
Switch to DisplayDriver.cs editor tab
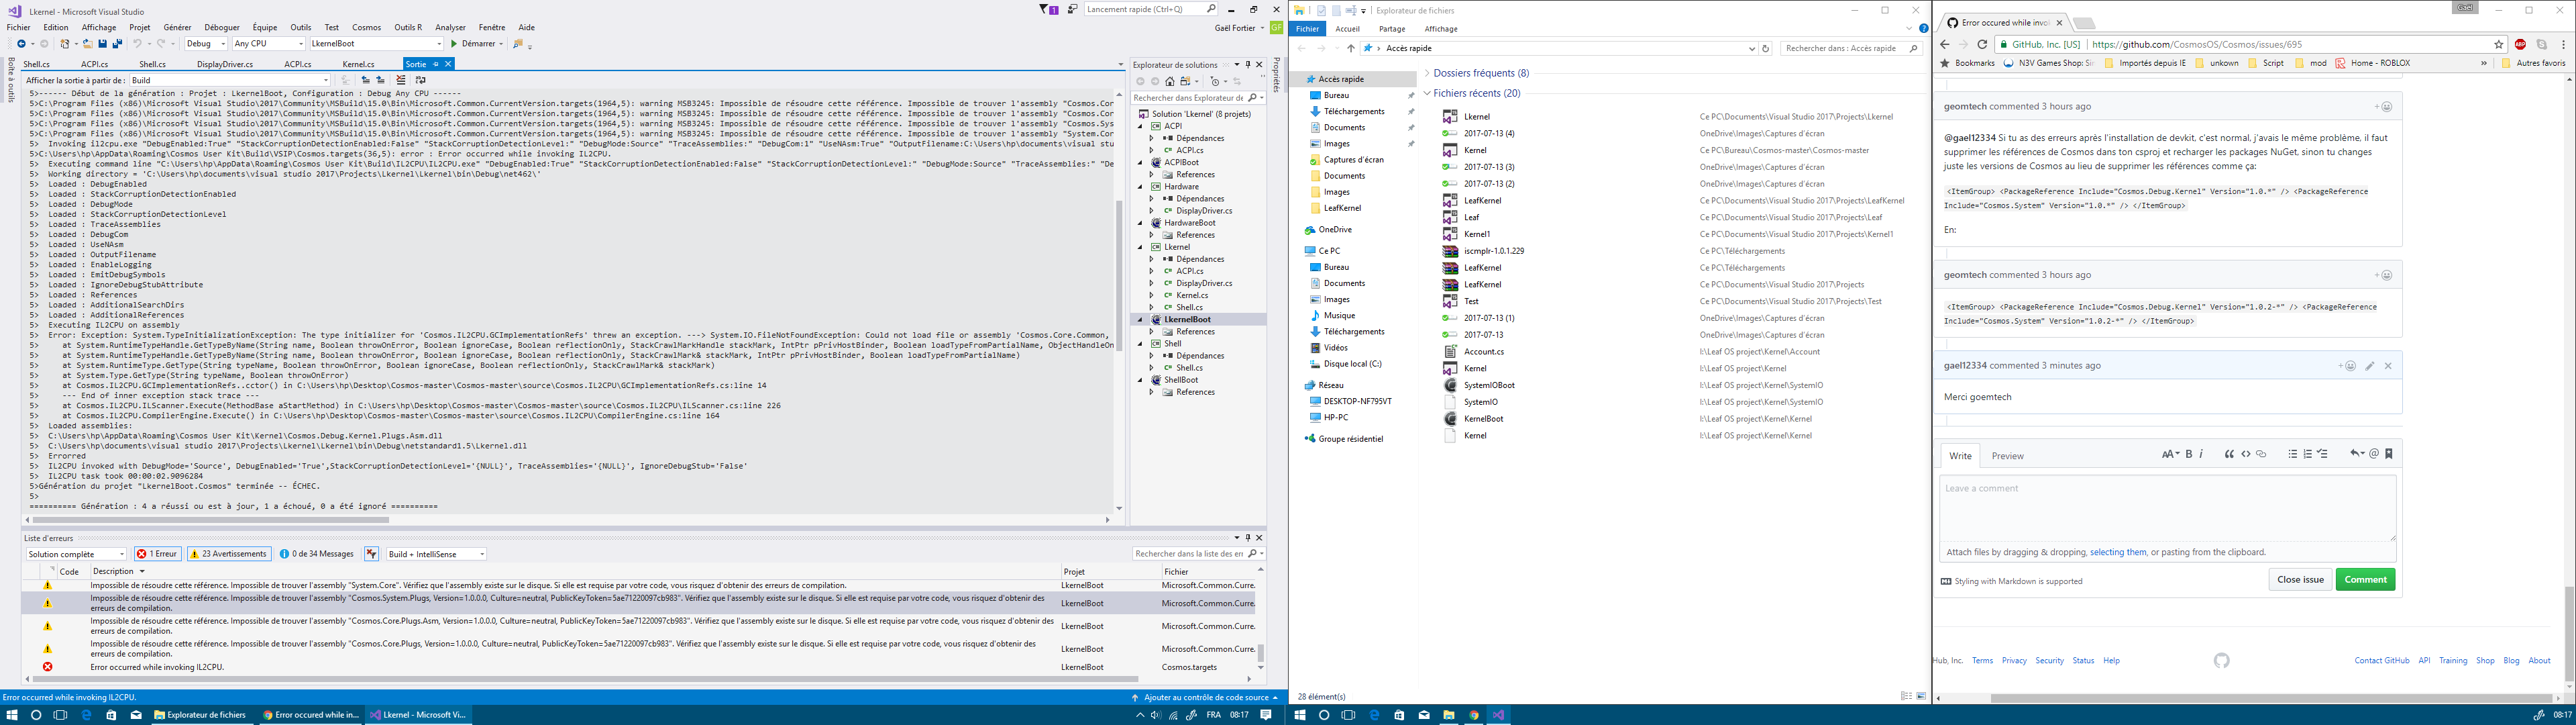click(x=225, y=64)
